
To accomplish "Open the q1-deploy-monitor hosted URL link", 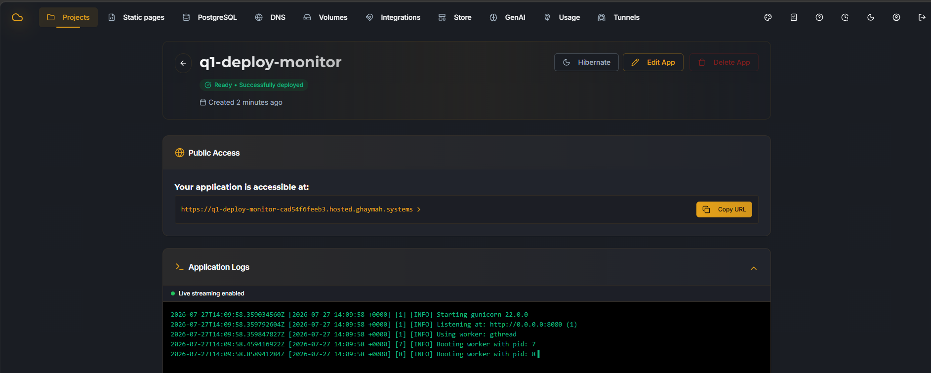I will (x=297, y=209).
